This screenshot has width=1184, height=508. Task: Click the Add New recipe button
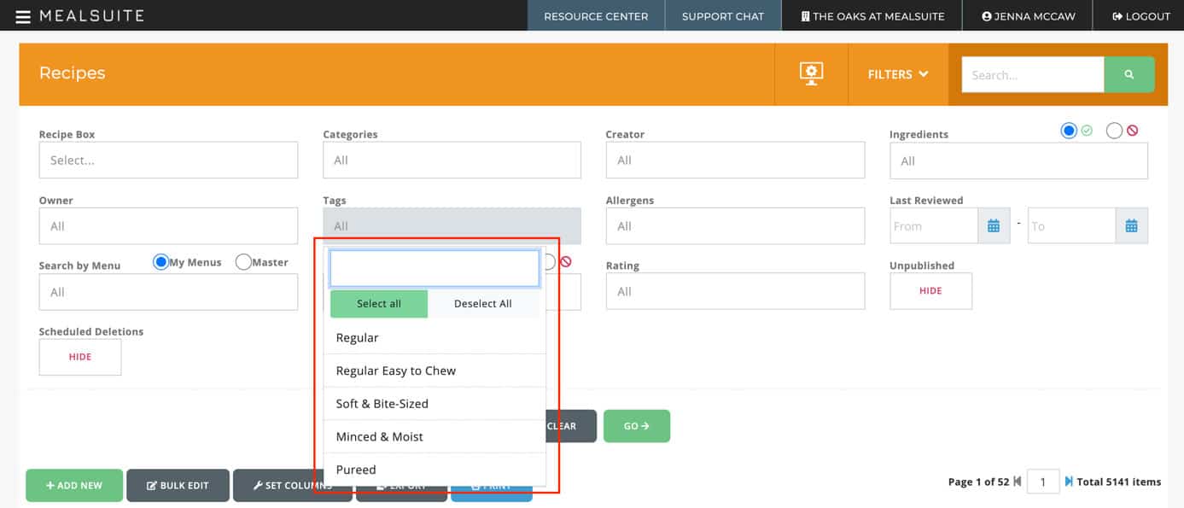pyautogui.click(x=74, y=485)
